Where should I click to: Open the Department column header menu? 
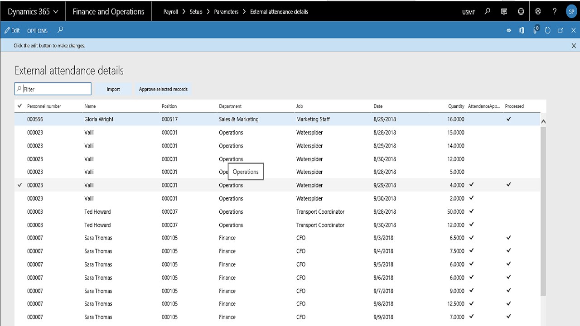230,106
